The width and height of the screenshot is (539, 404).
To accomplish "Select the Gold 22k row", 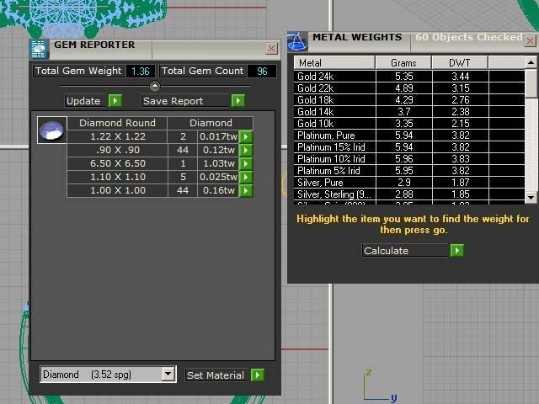I will [409, 88].
